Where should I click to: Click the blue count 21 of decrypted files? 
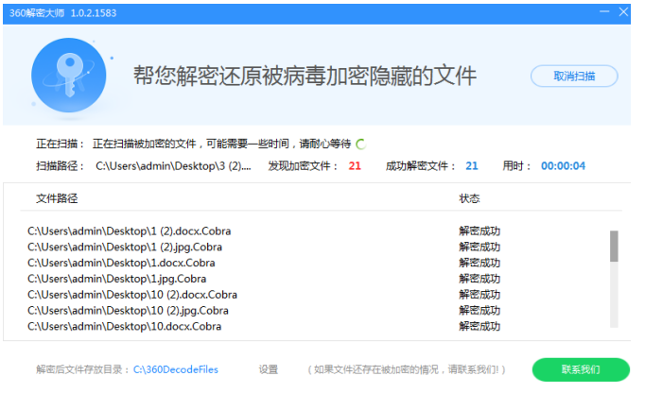[472, 166]
